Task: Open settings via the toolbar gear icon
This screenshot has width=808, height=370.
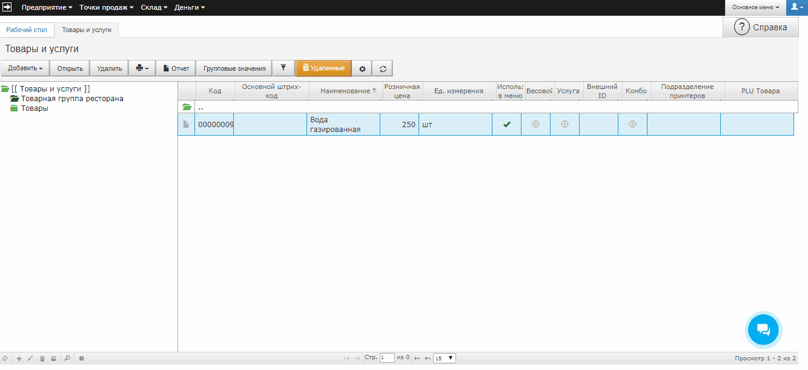Action: (362, 69)
